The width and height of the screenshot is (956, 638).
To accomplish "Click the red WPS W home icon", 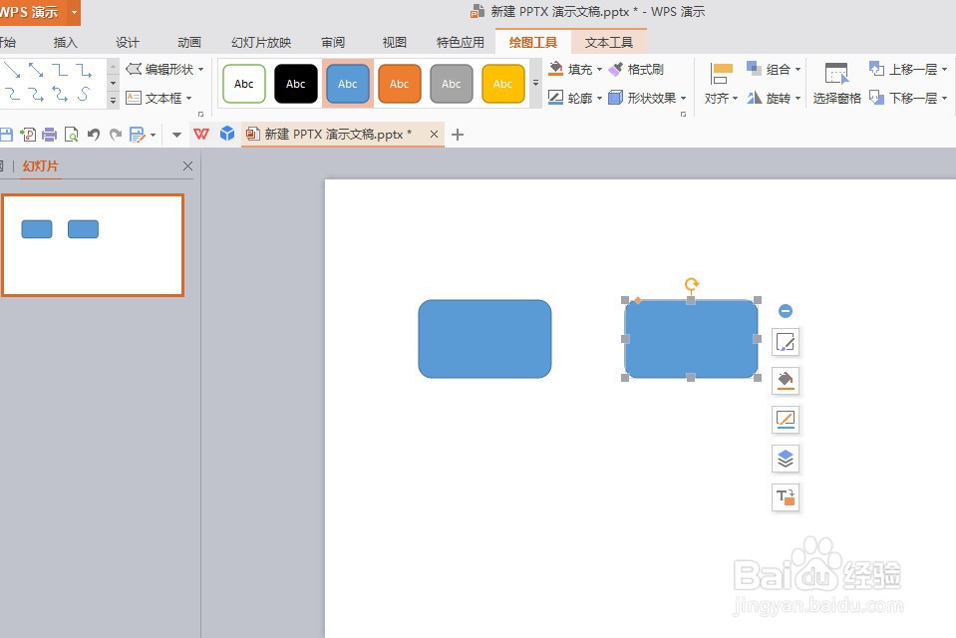I will [201, 134].
